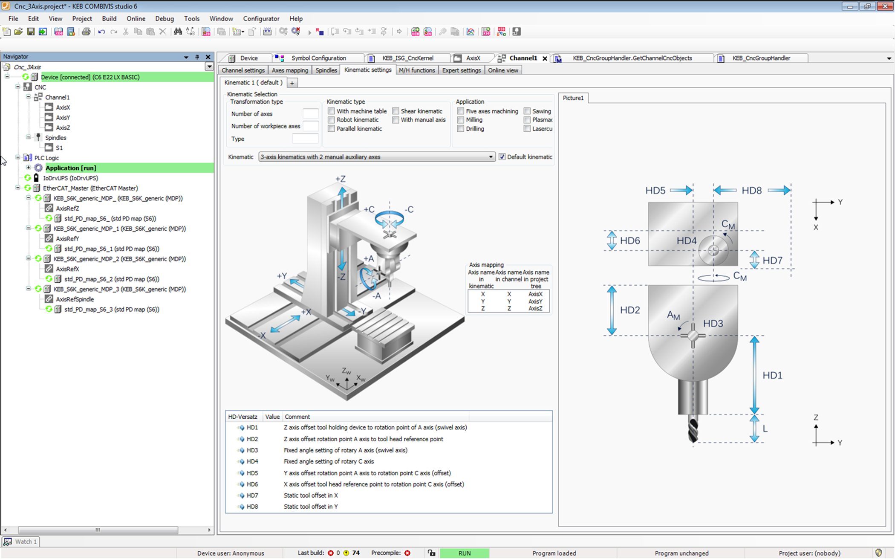Add a new kinematic with plus button
The width and height of the screenshot is (895, 559).
click(292, 83)
